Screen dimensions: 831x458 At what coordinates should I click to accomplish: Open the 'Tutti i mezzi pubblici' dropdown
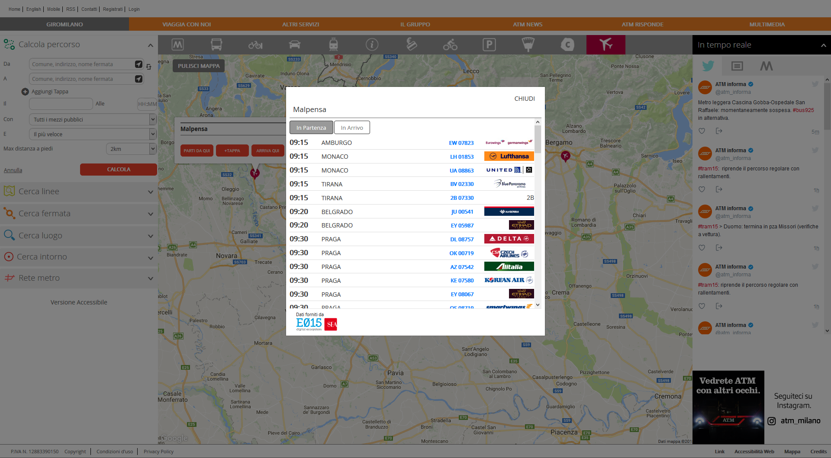pos(93,119)
